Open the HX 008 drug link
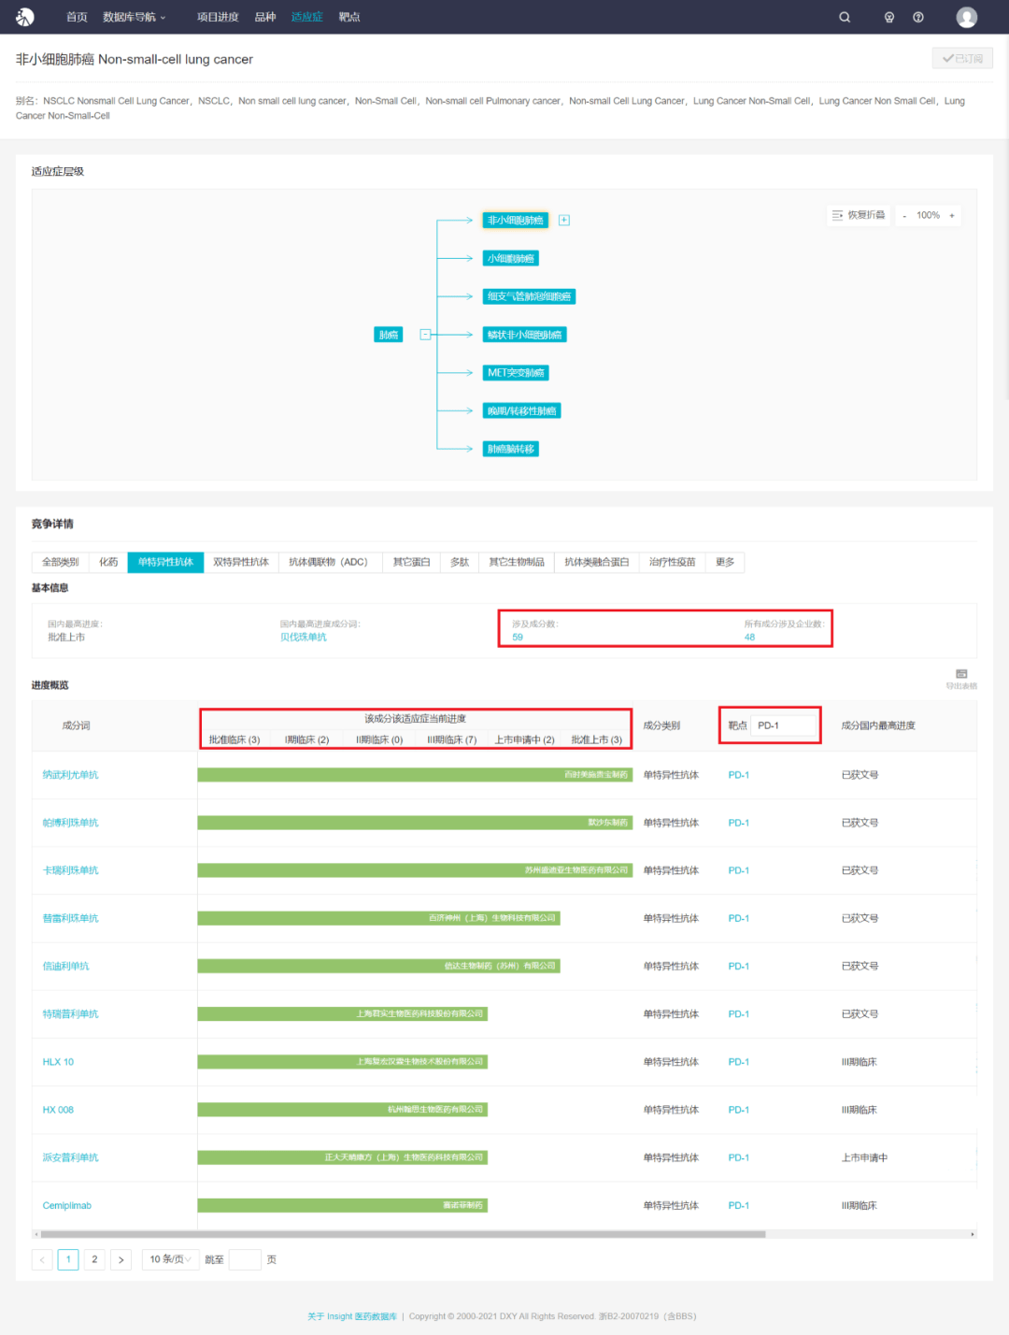 point(58,1110)
